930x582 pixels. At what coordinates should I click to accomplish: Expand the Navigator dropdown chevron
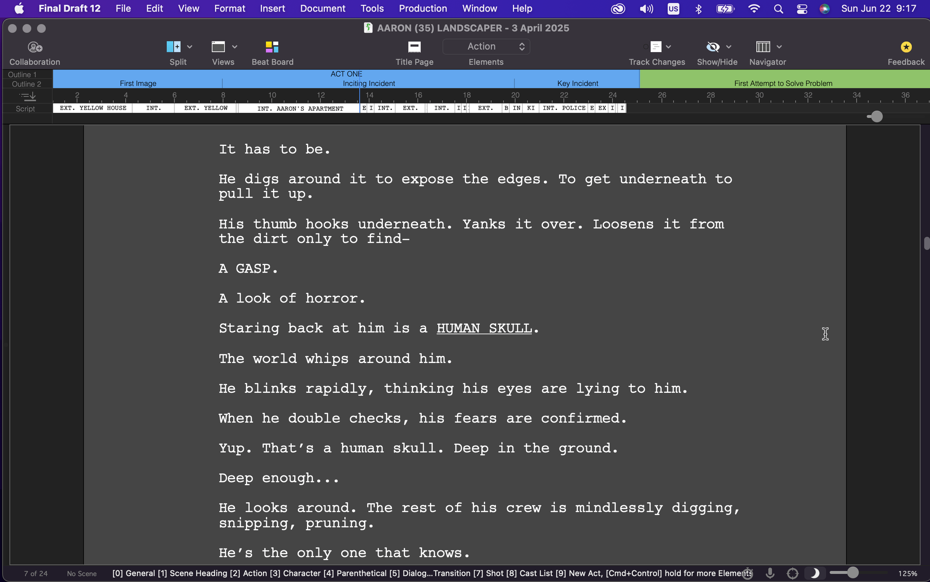pos(779,47)
